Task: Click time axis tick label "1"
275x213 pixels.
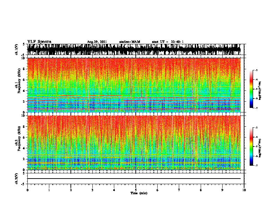Action: coord(49,190)
